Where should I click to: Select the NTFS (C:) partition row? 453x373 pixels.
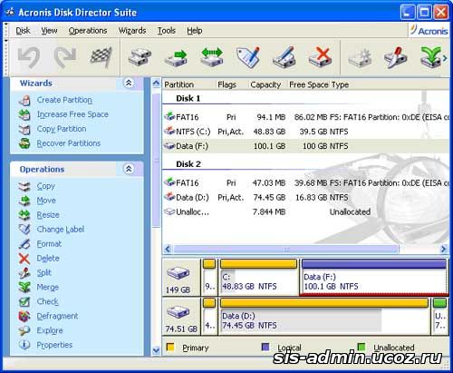click(x=305, y=132)
